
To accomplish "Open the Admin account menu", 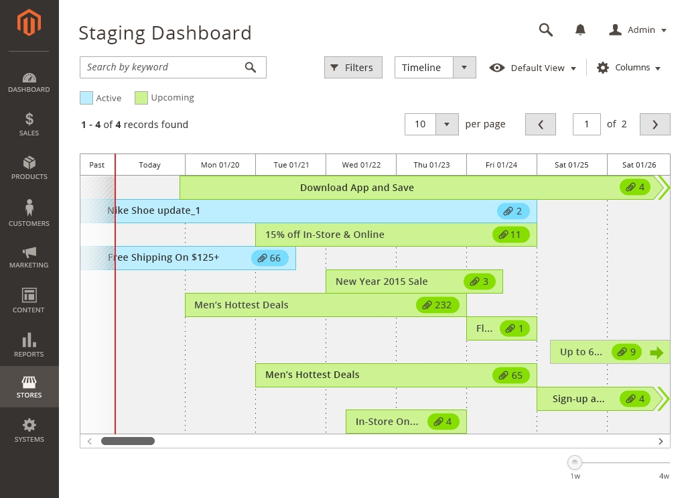I will coord(638,30).
